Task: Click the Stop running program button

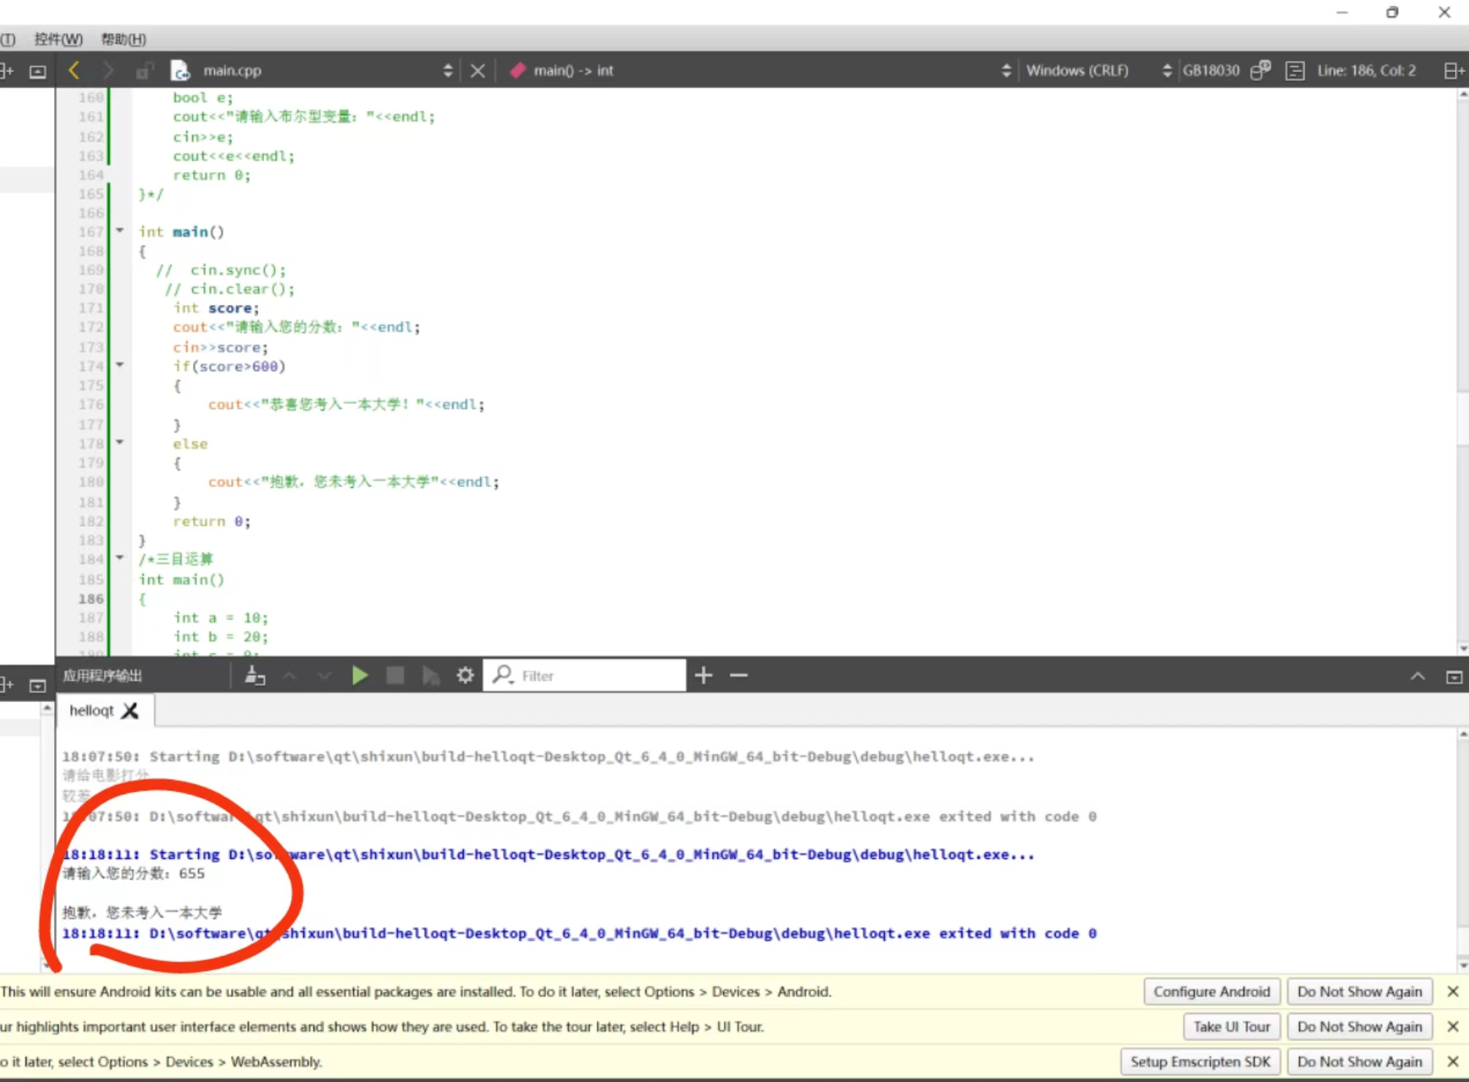Action: (395, 675)
